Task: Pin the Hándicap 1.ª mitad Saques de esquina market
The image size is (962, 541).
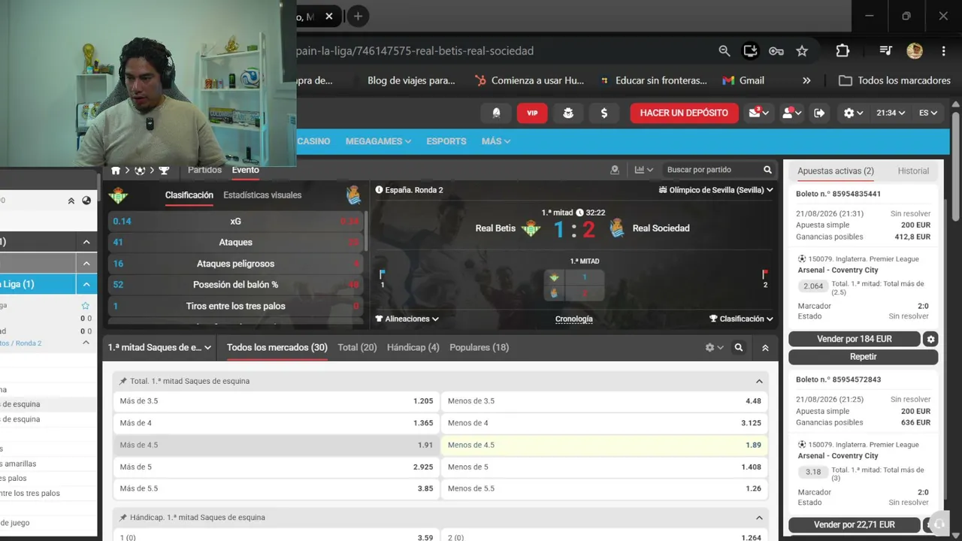Action: click(x=123, y=518)
